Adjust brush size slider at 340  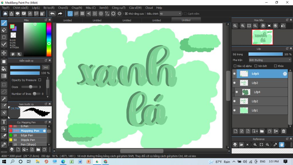coord(25,67)
